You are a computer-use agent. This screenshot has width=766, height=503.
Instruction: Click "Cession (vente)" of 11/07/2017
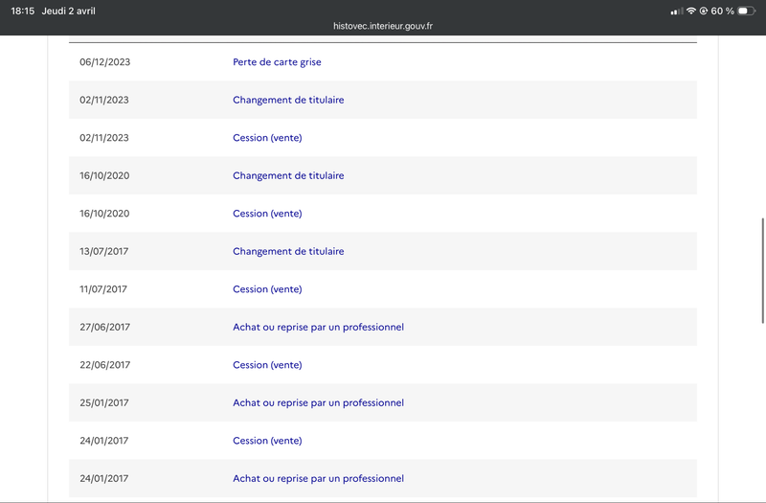(x=267, y=289)
